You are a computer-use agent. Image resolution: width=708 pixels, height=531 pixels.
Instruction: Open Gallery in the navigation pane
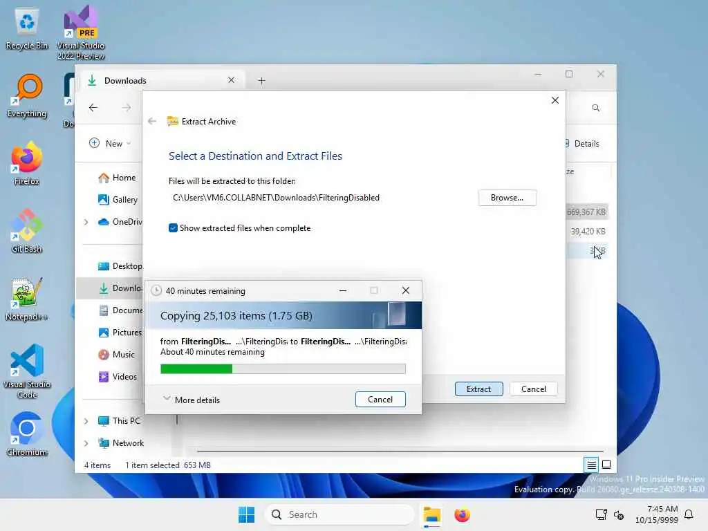pyautogui.click(x=118, y=199)
